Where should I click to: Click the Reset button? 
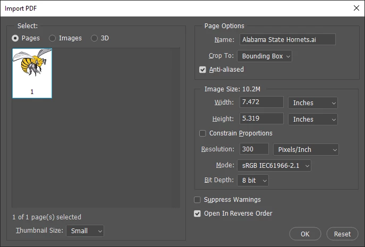[342, 234]
